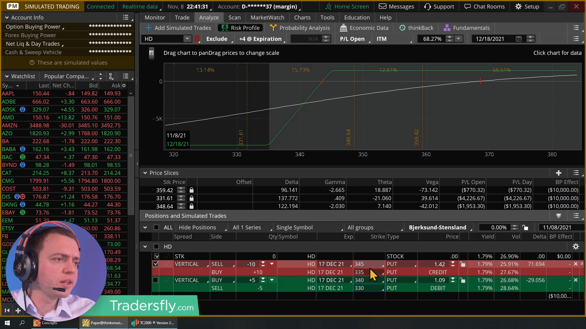Check the unchecked 340/330 vertical checkbox
This screenshot has height=329, width=586.
(x=155, y=280)
